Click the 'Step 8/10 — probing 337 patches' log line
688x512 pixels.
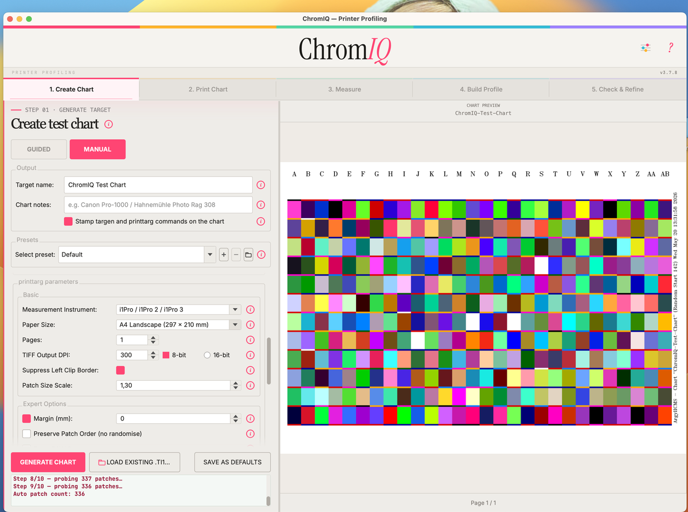click(68, 479)
